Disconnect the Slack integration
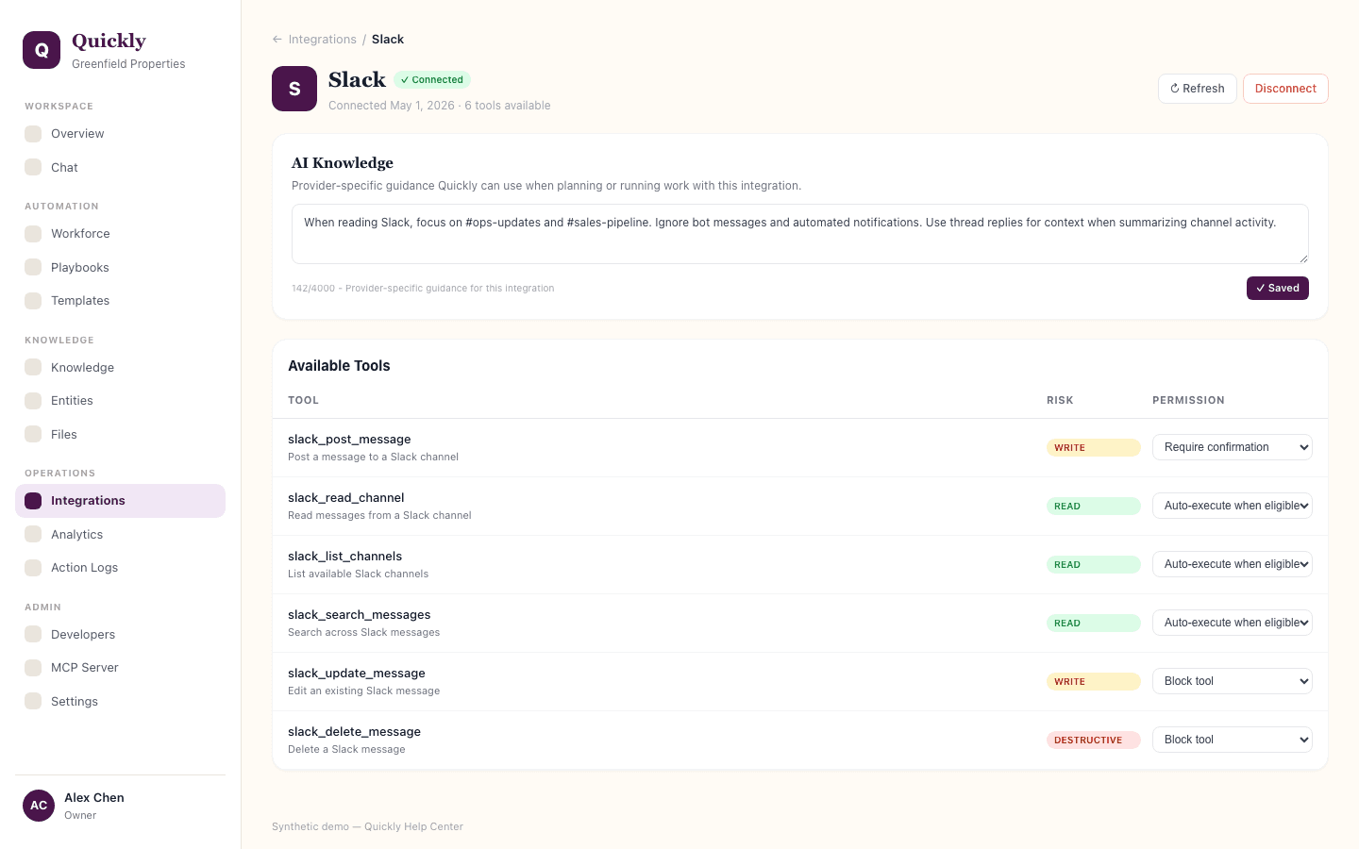This screenshot has height=849, width=1359. click(1285, 89)
